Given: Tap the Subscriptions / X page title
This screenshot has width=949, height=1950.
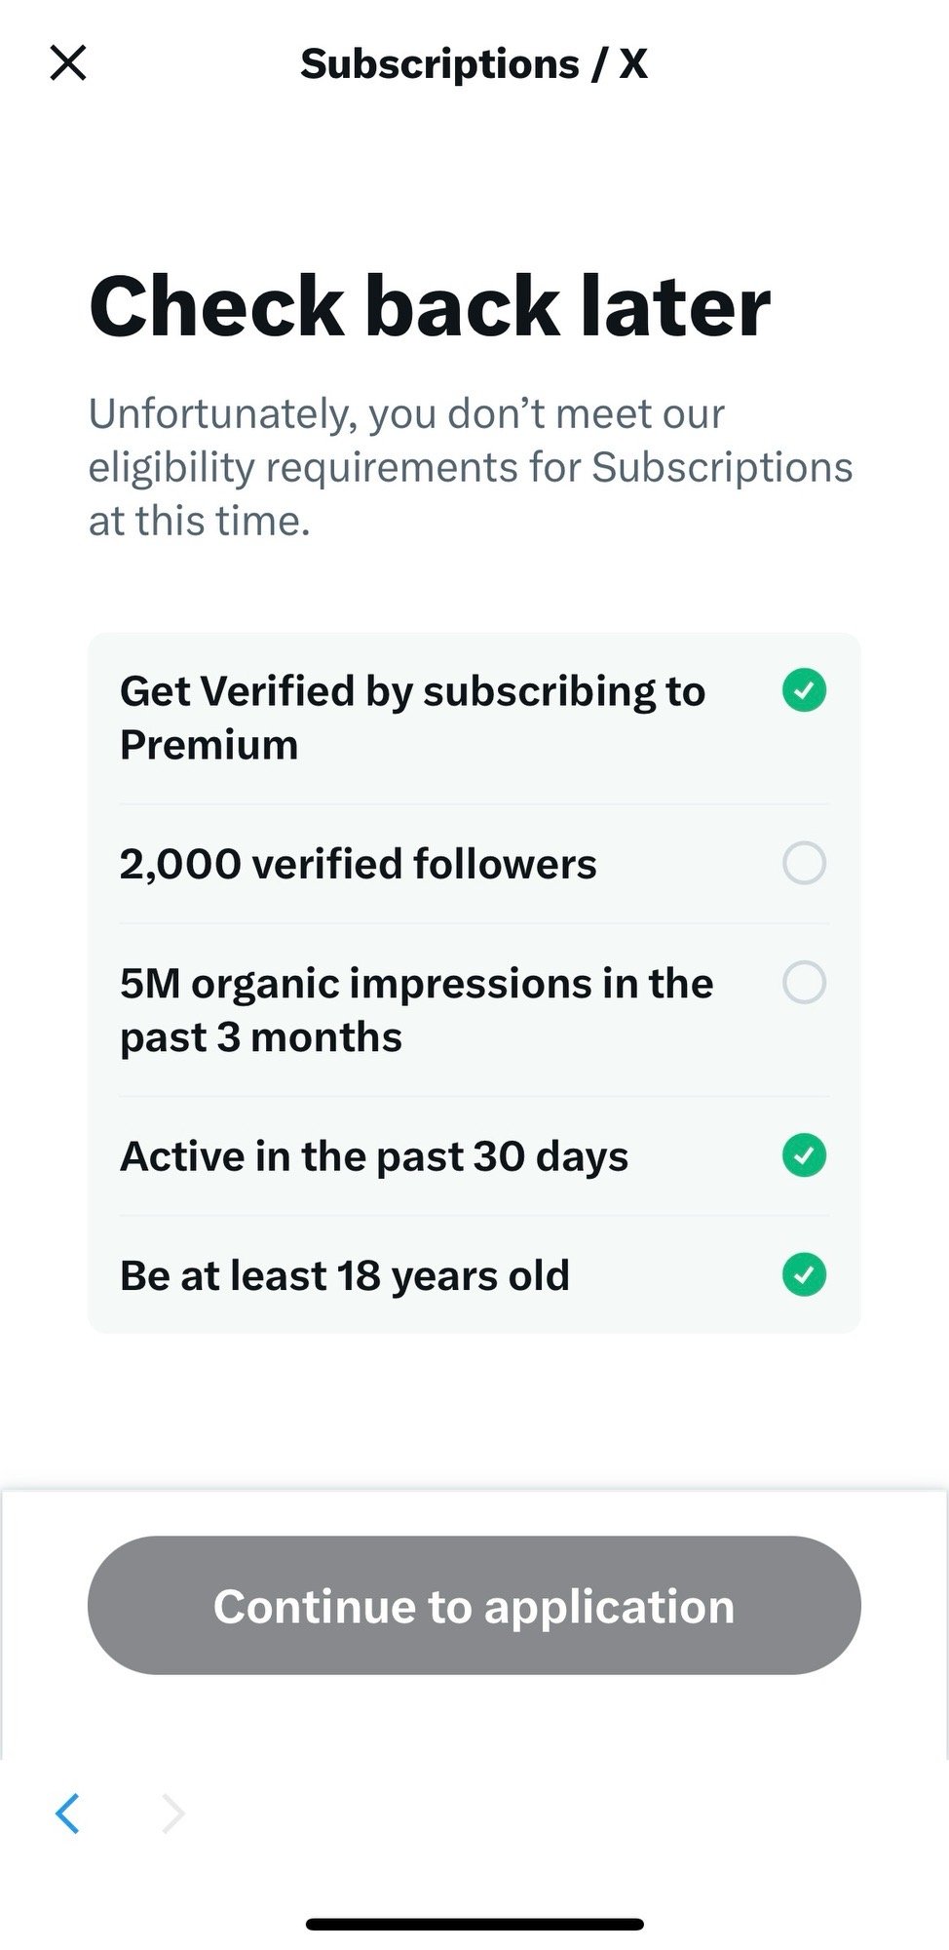Looking at the screenshot, I should click(x=474, y=64).
